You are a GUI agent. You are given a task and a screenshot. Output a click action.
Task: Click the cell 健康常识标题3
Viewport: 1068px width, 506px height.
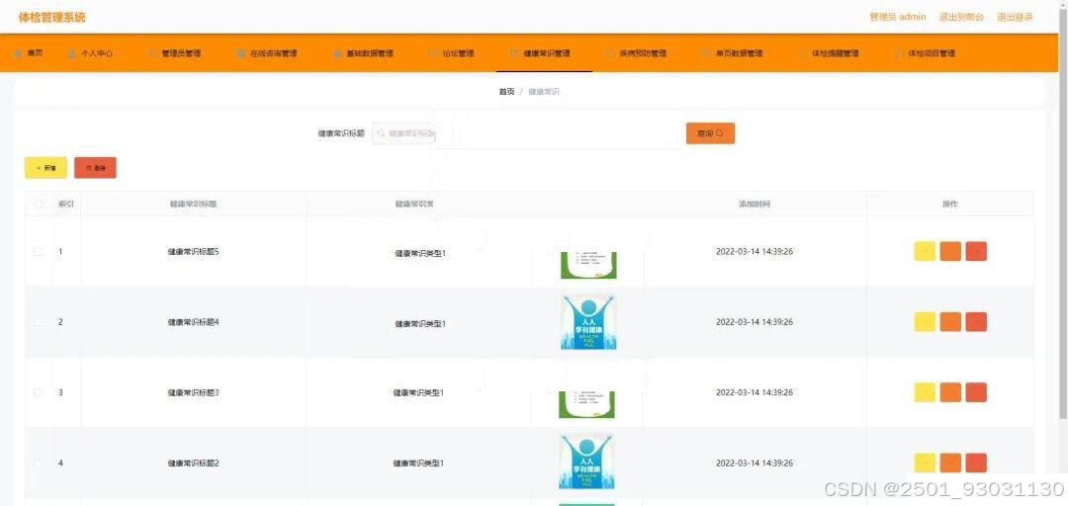[x=194, y=392]
